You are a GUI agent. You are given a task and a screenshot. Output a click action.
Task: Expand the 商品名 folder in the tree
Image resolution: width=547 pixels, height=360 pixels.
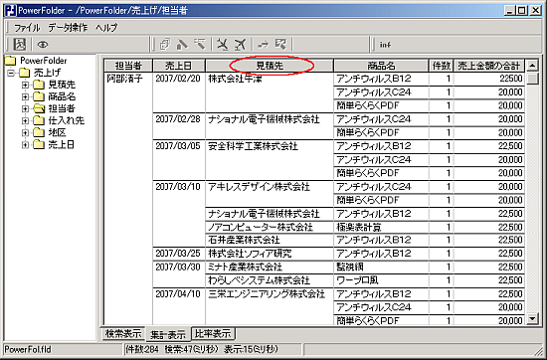[25, 96]
